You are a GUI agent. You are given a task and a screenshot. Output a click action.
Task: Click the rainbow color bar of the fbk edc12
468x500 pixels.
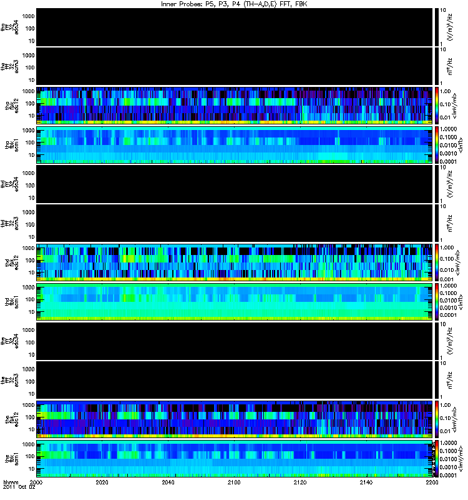pos(436,419)
